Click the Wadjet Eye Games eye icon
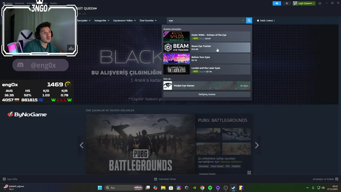 tap(168, 86)
